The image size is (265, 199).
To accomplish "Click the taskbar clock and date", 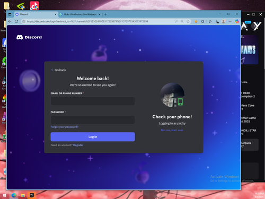I will (x=259, y=195).
